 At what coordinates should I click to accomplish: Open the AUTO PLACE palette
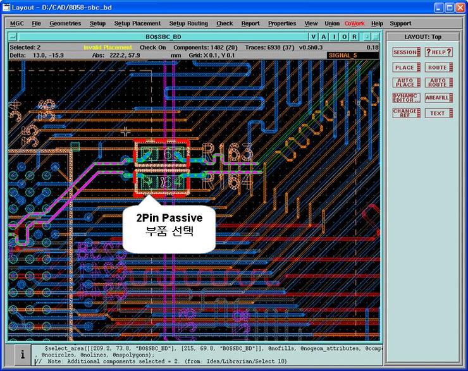(405, 83)
